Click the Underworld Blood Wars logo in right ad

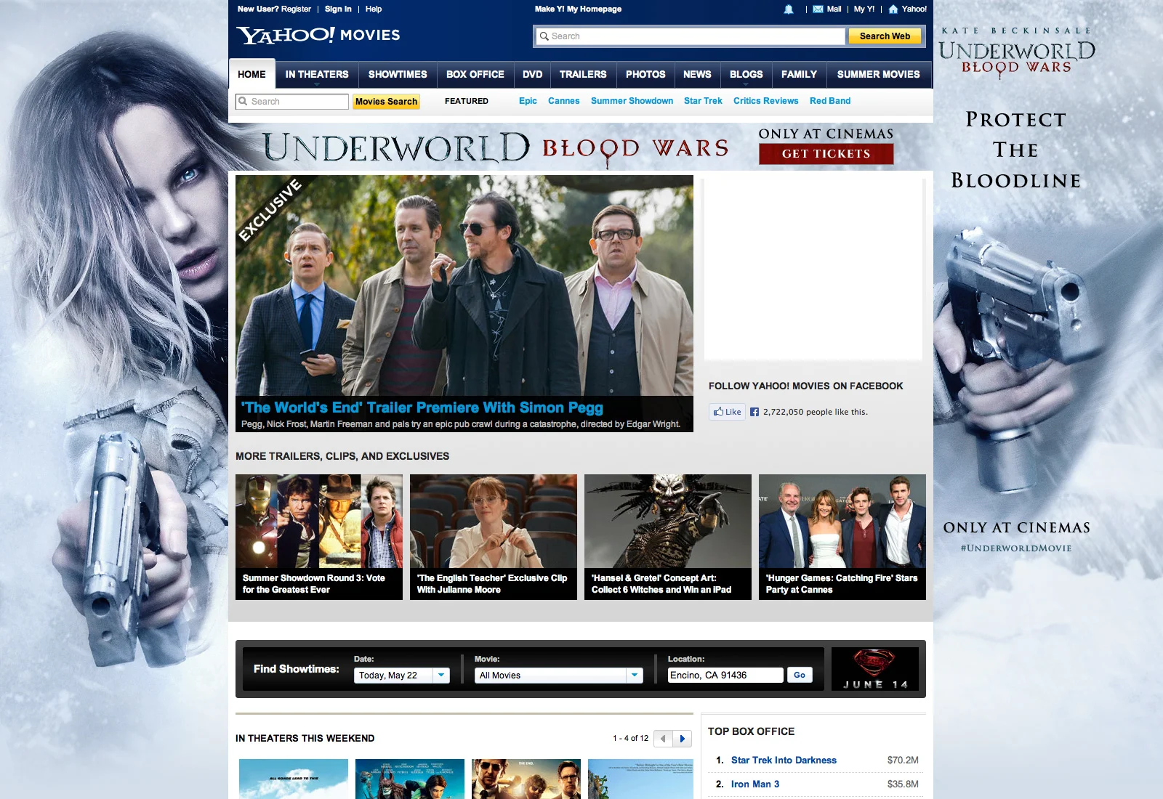coord(1017,58)
